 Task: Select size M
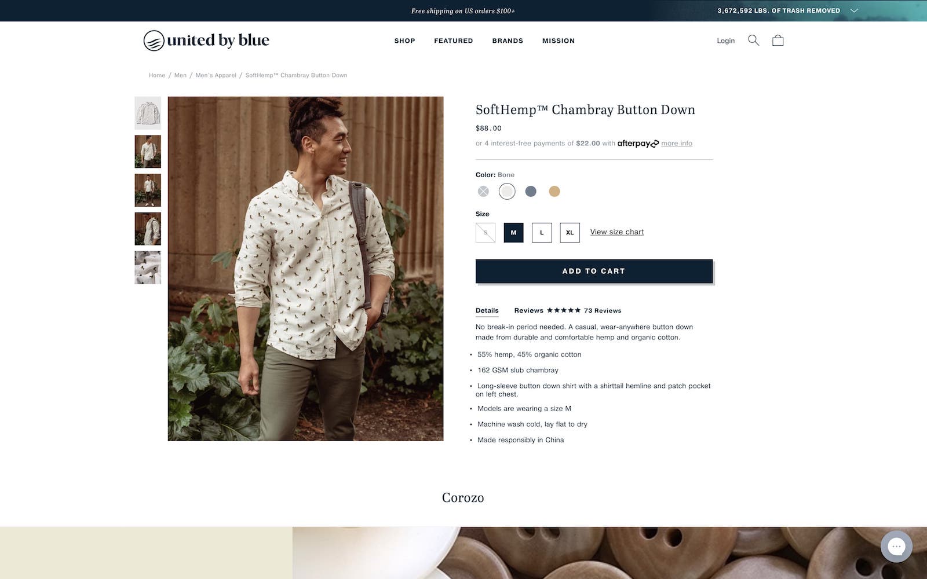pyautogui.click(x=513, y=233)
